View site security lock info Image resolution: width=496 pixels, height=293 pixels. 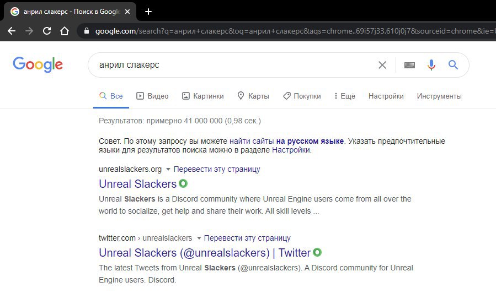pos(86,31)
